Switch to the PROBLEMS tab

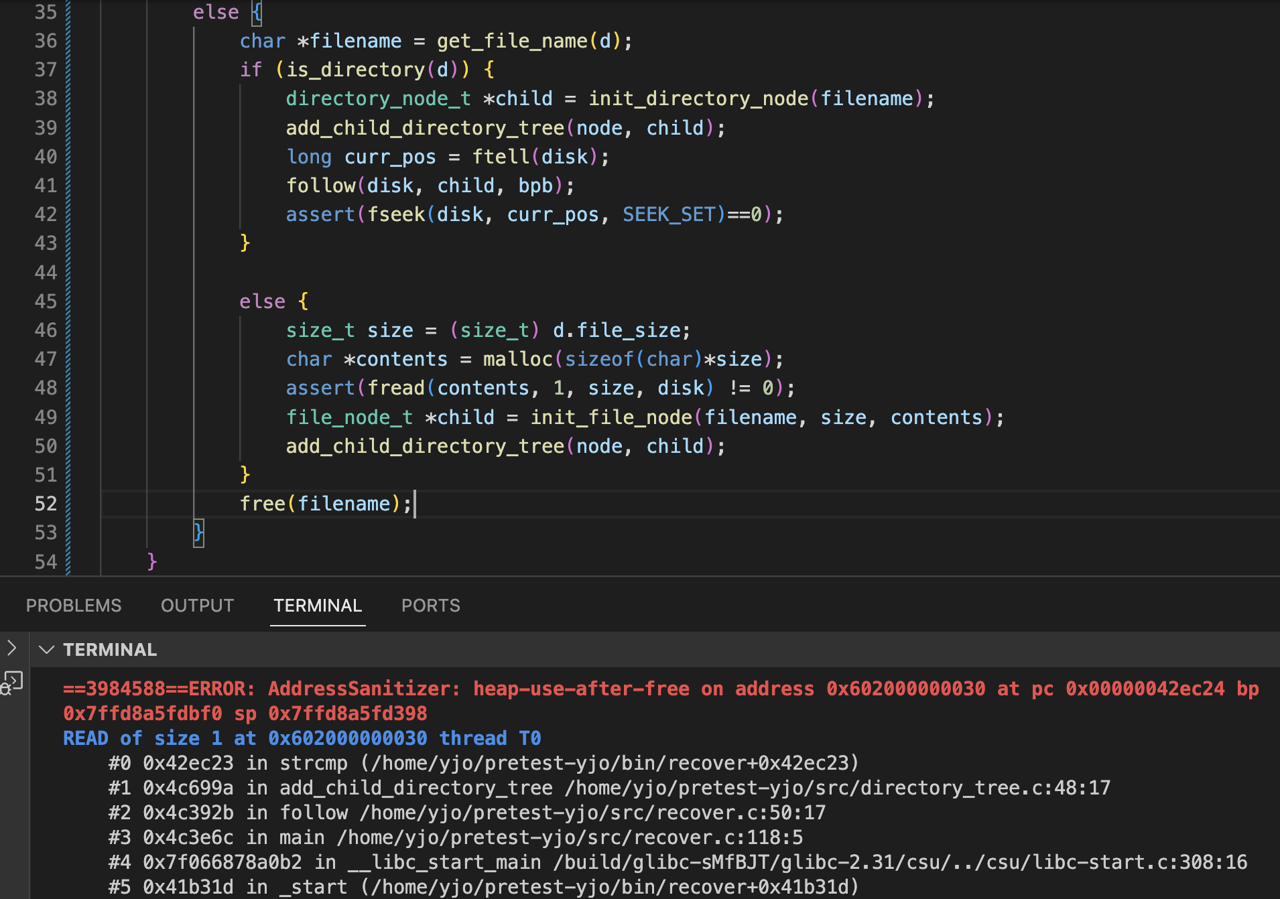coord(74,606)
